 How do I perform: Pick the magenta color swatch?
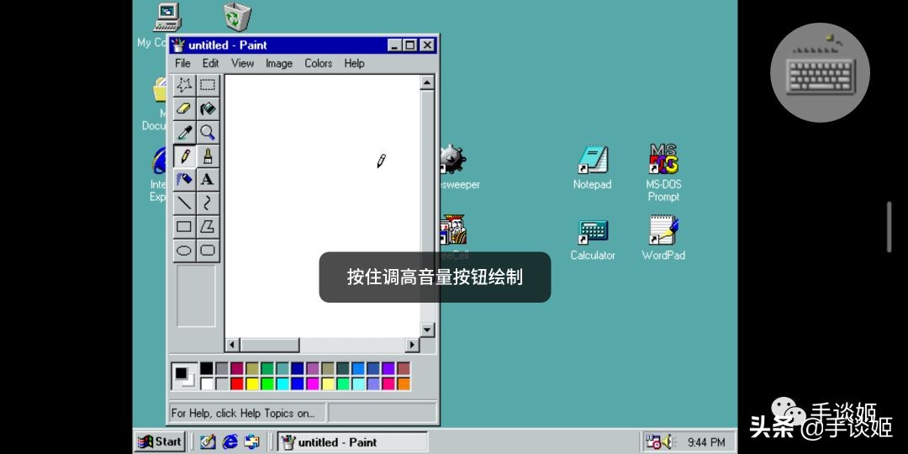tap(313, 383)
